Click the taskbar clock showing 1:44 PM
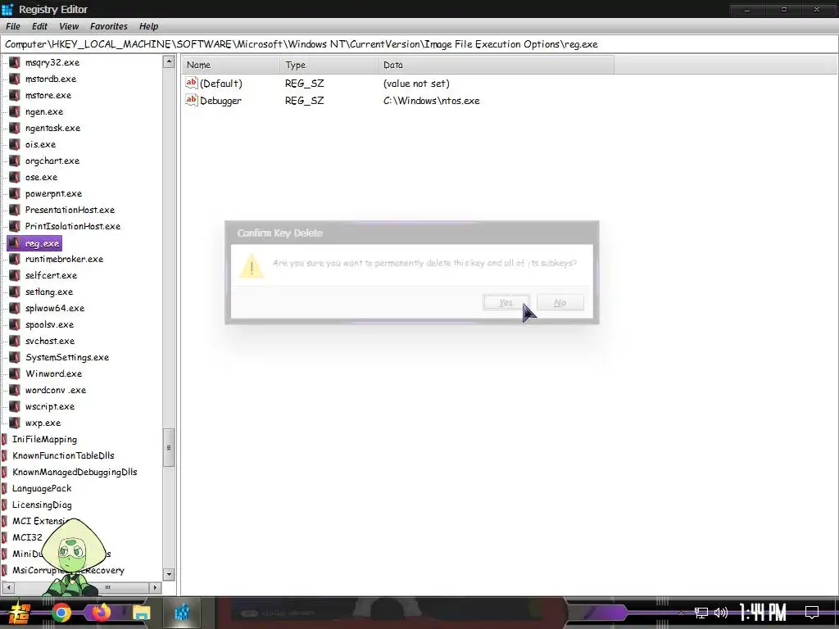This screenshot has height=629, width=839. [762, 613]
